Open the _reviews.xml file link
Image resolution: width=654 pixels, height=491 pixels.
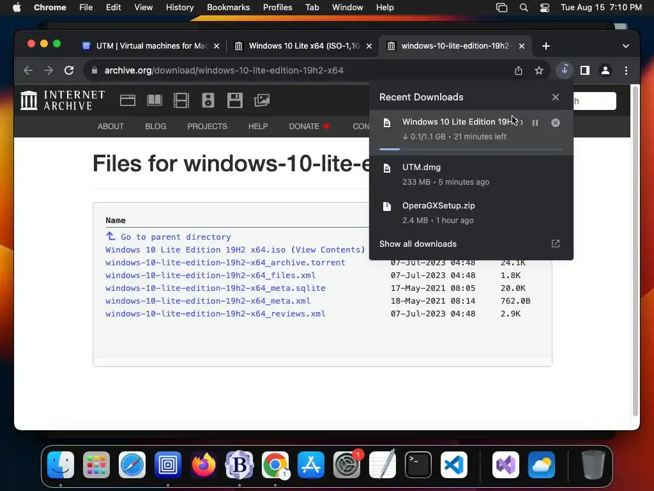pos(215,314)
